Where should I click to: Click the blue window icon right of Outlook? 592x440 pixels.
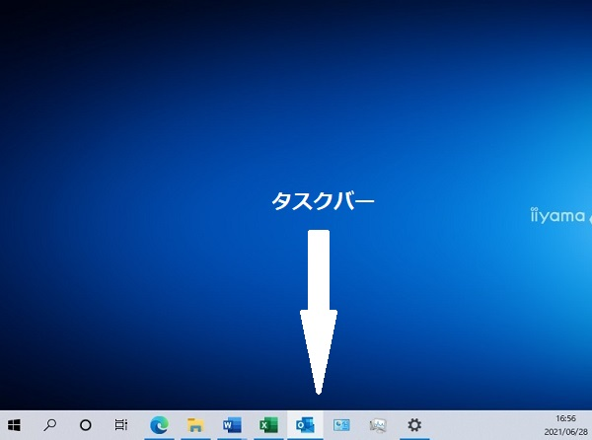tap(341, 425)
